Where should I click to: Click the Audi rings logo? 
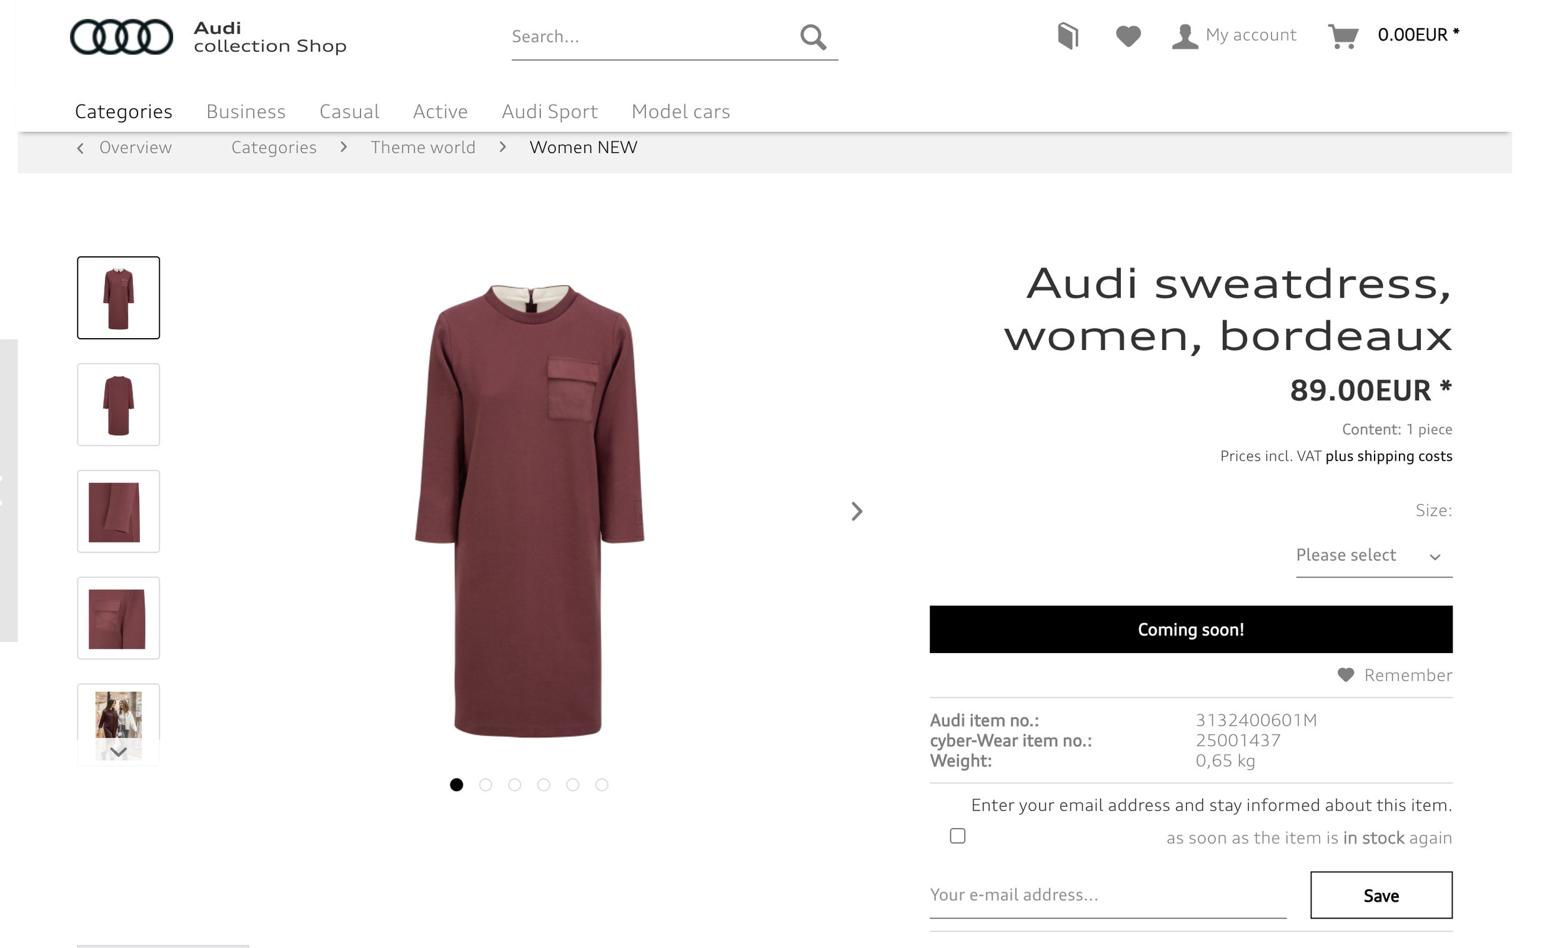121,37
